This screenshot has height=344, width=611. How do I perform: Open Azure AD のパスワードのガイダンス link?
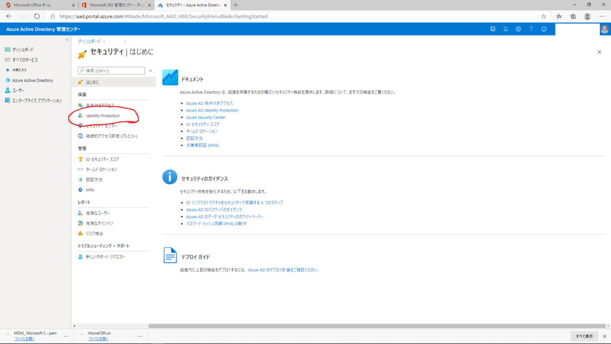[214, 209]
